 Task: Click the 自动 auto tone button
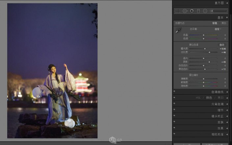pyautogui.click(x=222, y=45)
